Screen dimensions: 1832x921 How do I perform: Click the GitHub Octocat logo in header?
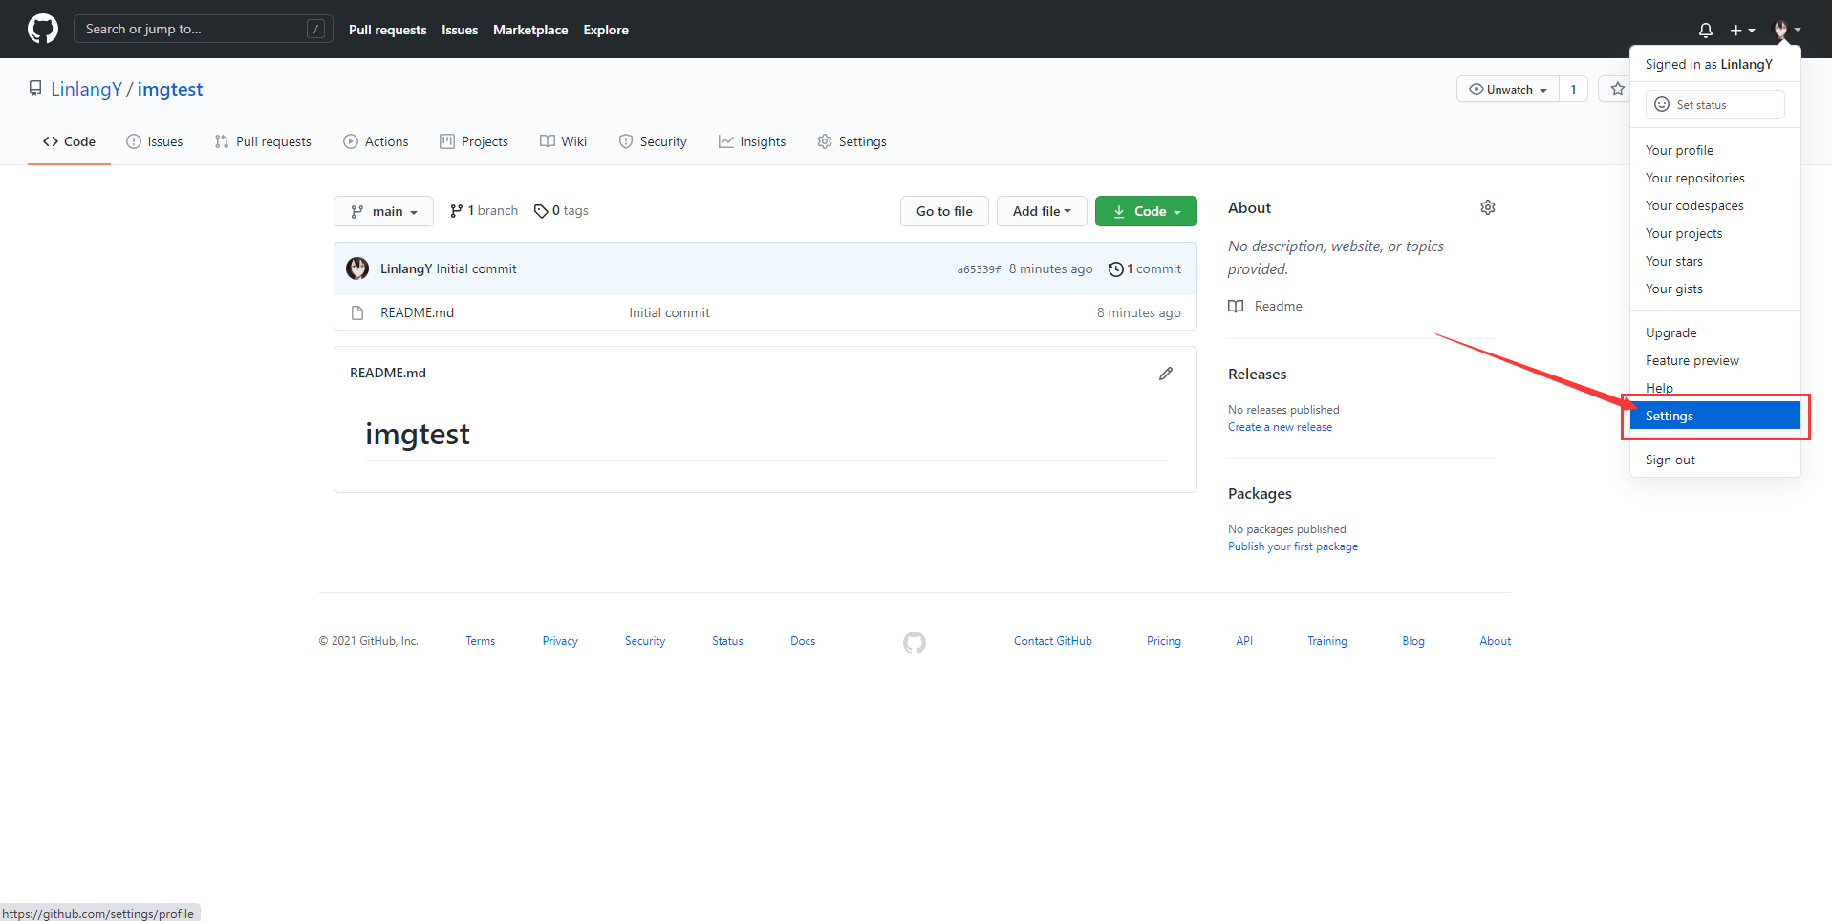click(43, 29)
